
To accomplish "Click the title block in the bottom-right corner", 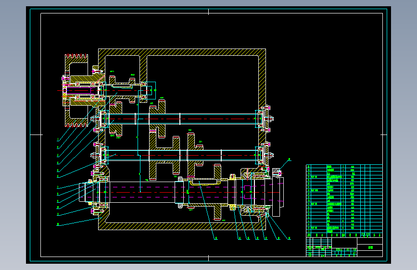I will 344,247.
